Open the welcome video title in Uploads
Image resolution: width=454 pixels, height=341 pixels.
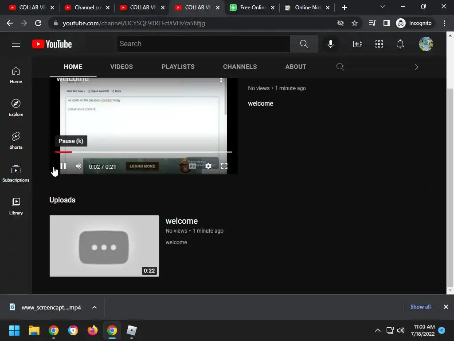pos(181,221)
